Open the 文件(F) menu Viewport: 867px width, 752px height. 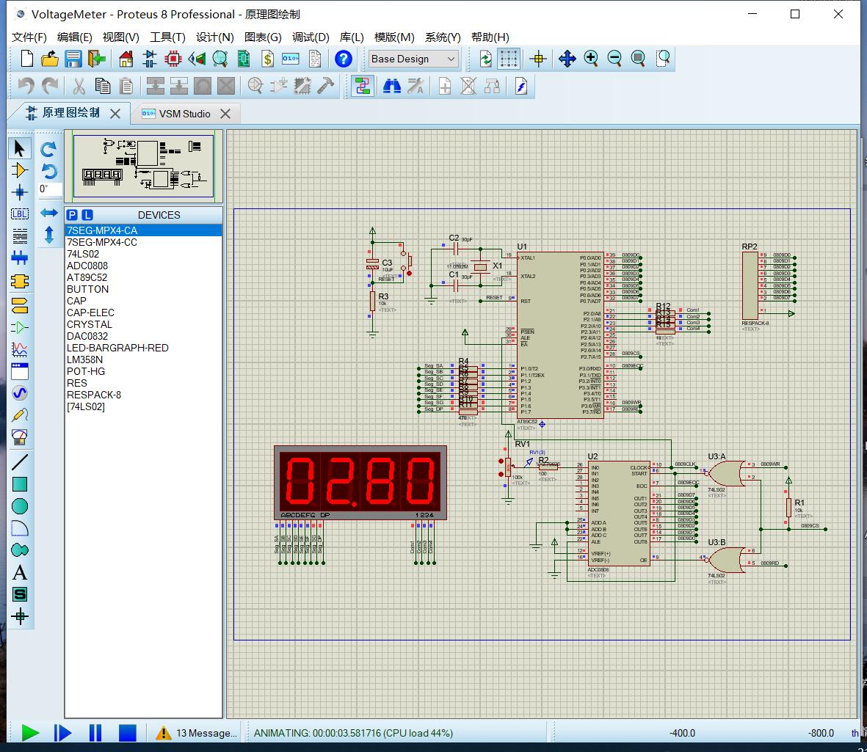click(x=29, y=37)
